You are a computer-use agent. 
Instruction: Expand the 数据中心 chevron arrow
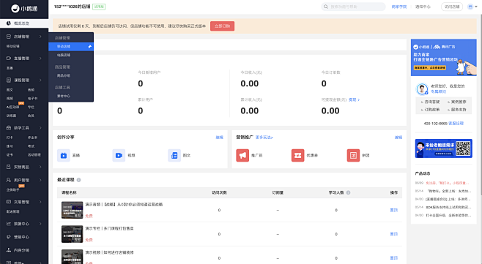pos(40,224)
